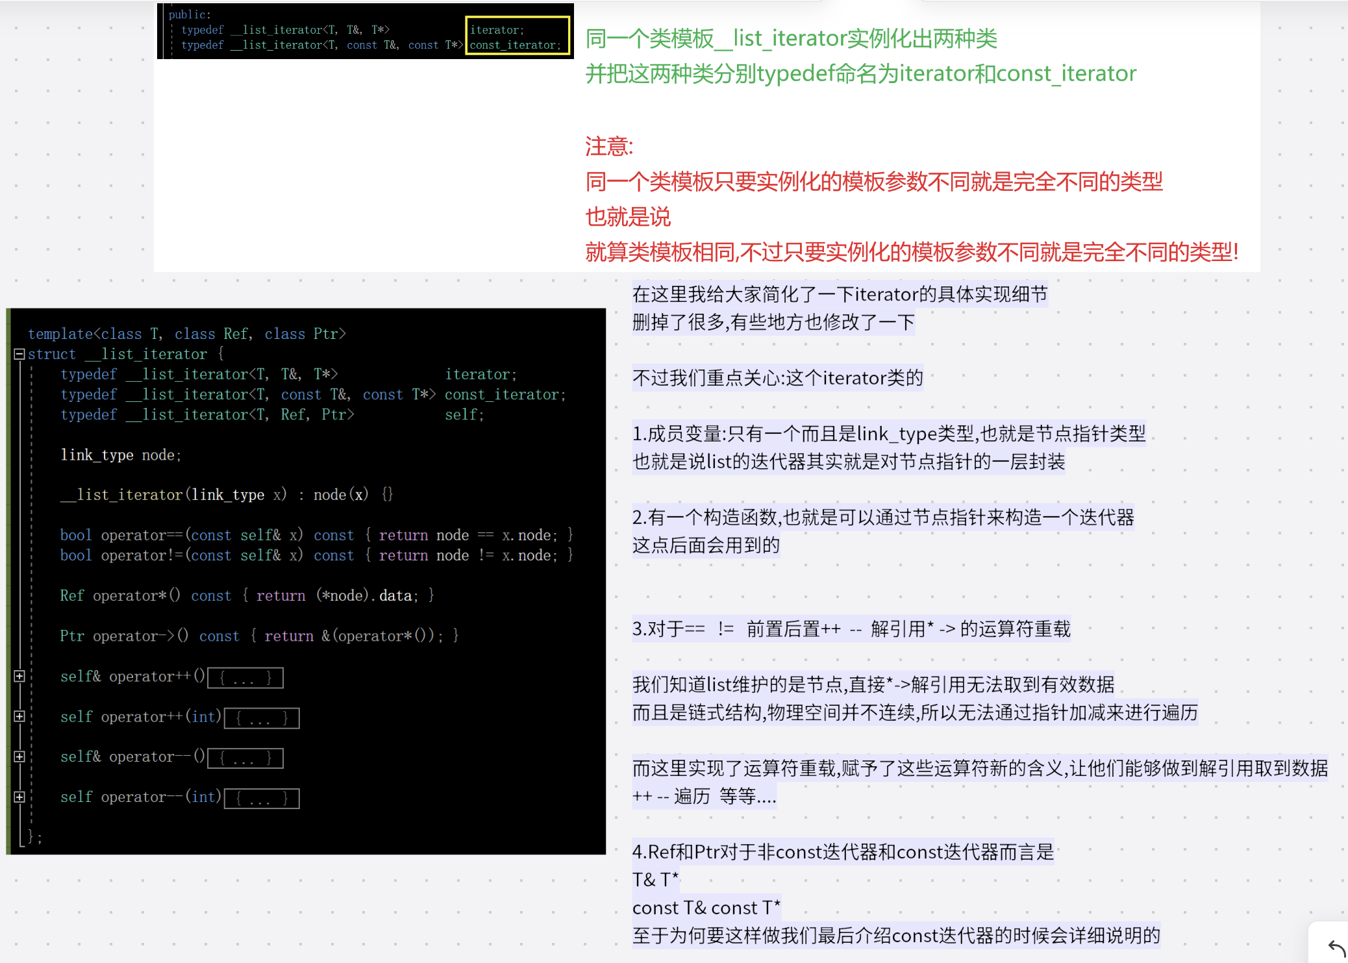Click the red '注意:' heading

pos(608,146)
